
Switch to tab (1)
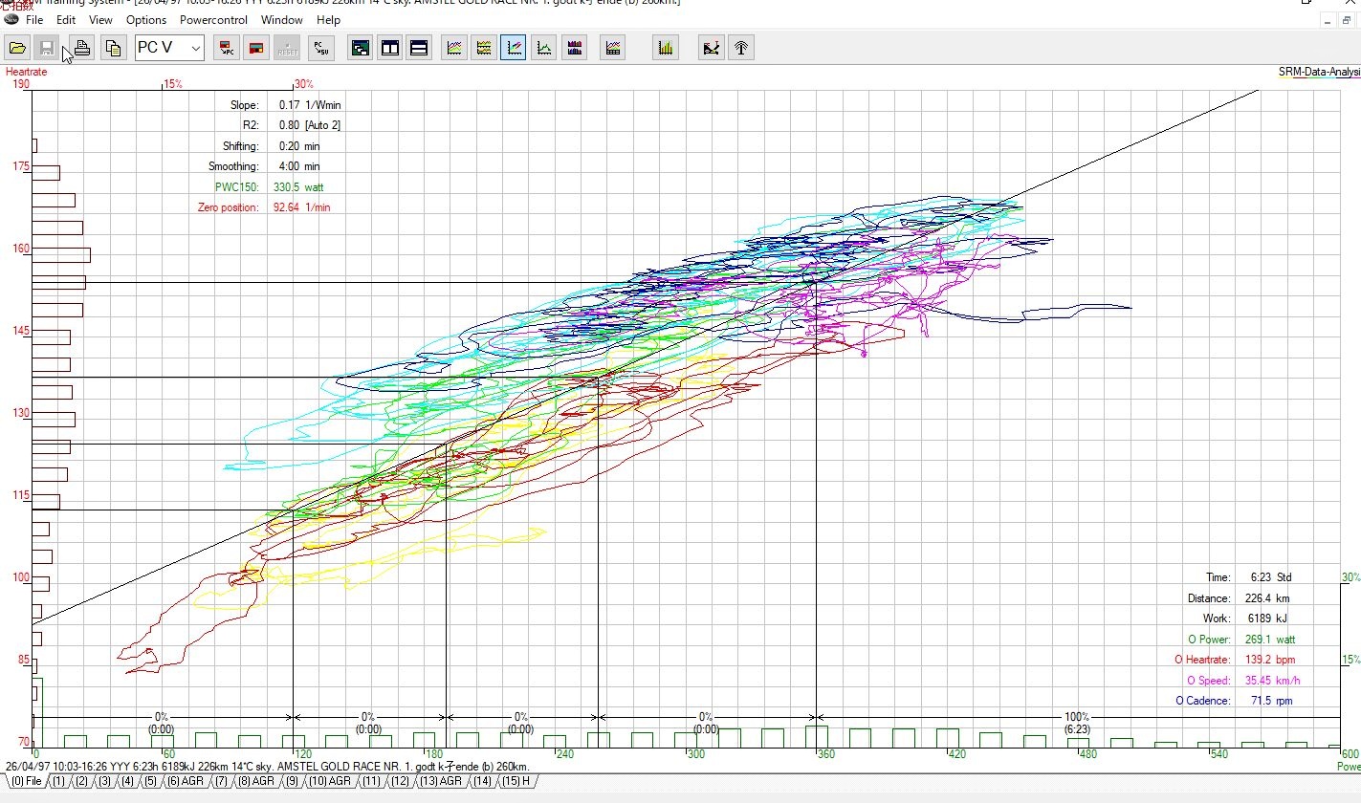pos(58,781)
